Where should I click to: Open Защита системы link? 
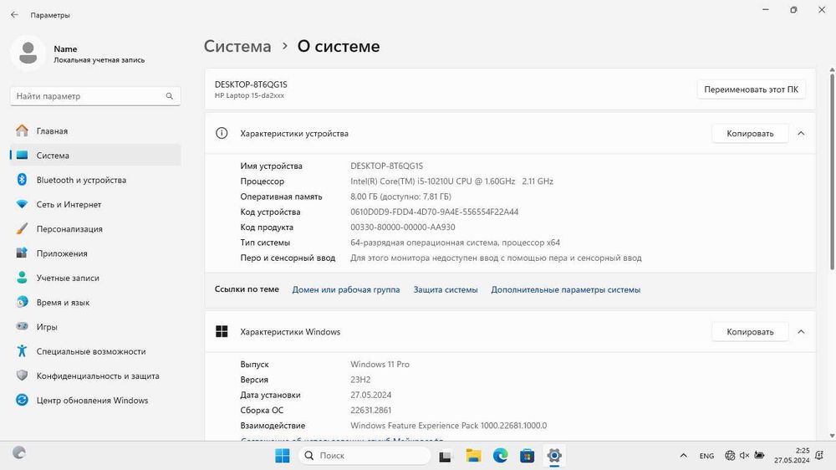point(446,289)
